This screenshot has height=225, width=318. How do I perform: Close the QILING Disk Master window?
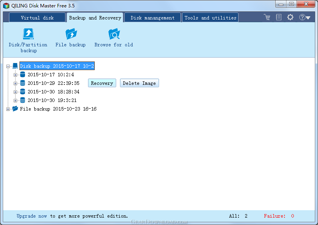(x=306, y=4)
